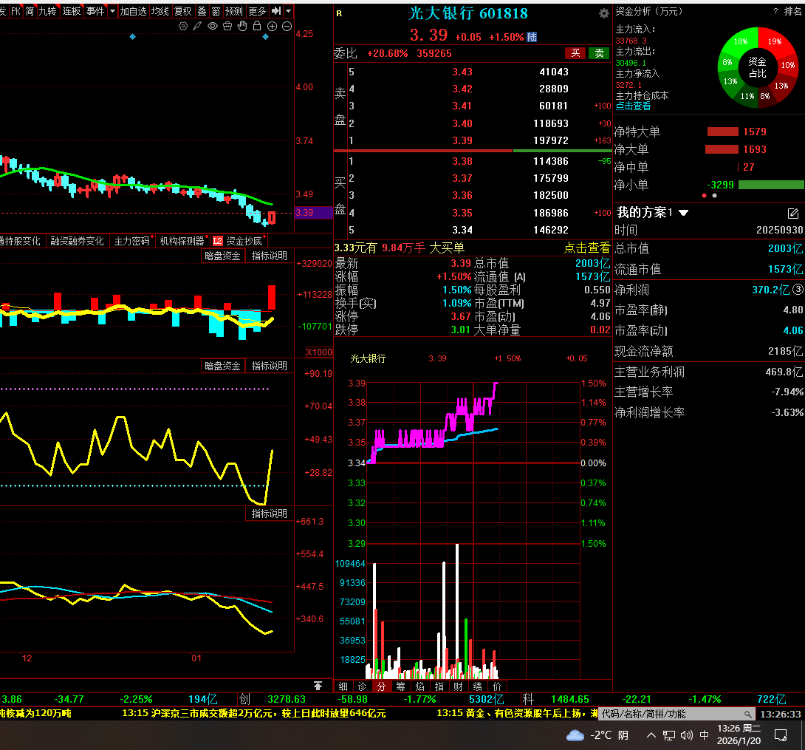Expand the 我的方案1 dropdown
This screenshot has width=805, height=750.
(683, 213)
